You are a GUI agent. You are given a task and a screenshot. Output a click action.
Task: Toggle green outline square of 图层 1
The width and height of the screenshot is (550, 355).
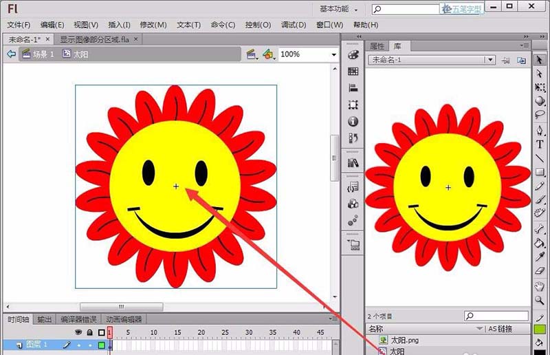pos(101,345)
